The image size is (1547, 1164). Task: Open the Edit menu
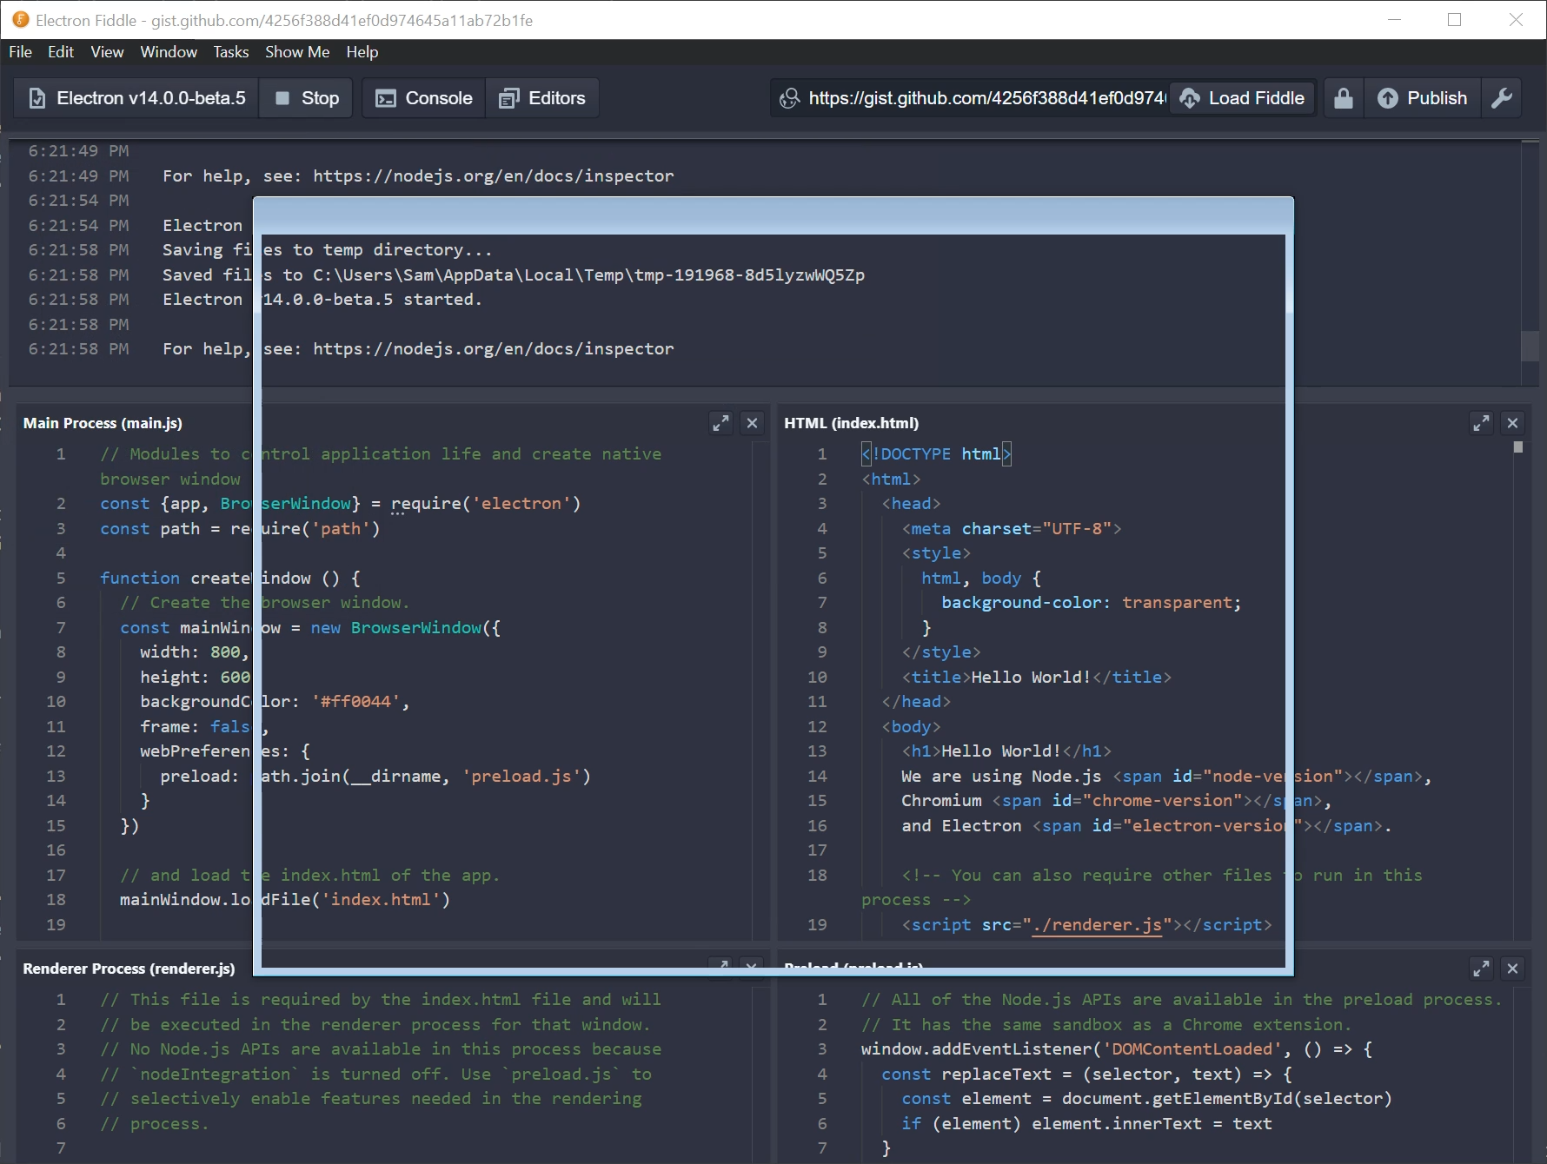(61, 52)
